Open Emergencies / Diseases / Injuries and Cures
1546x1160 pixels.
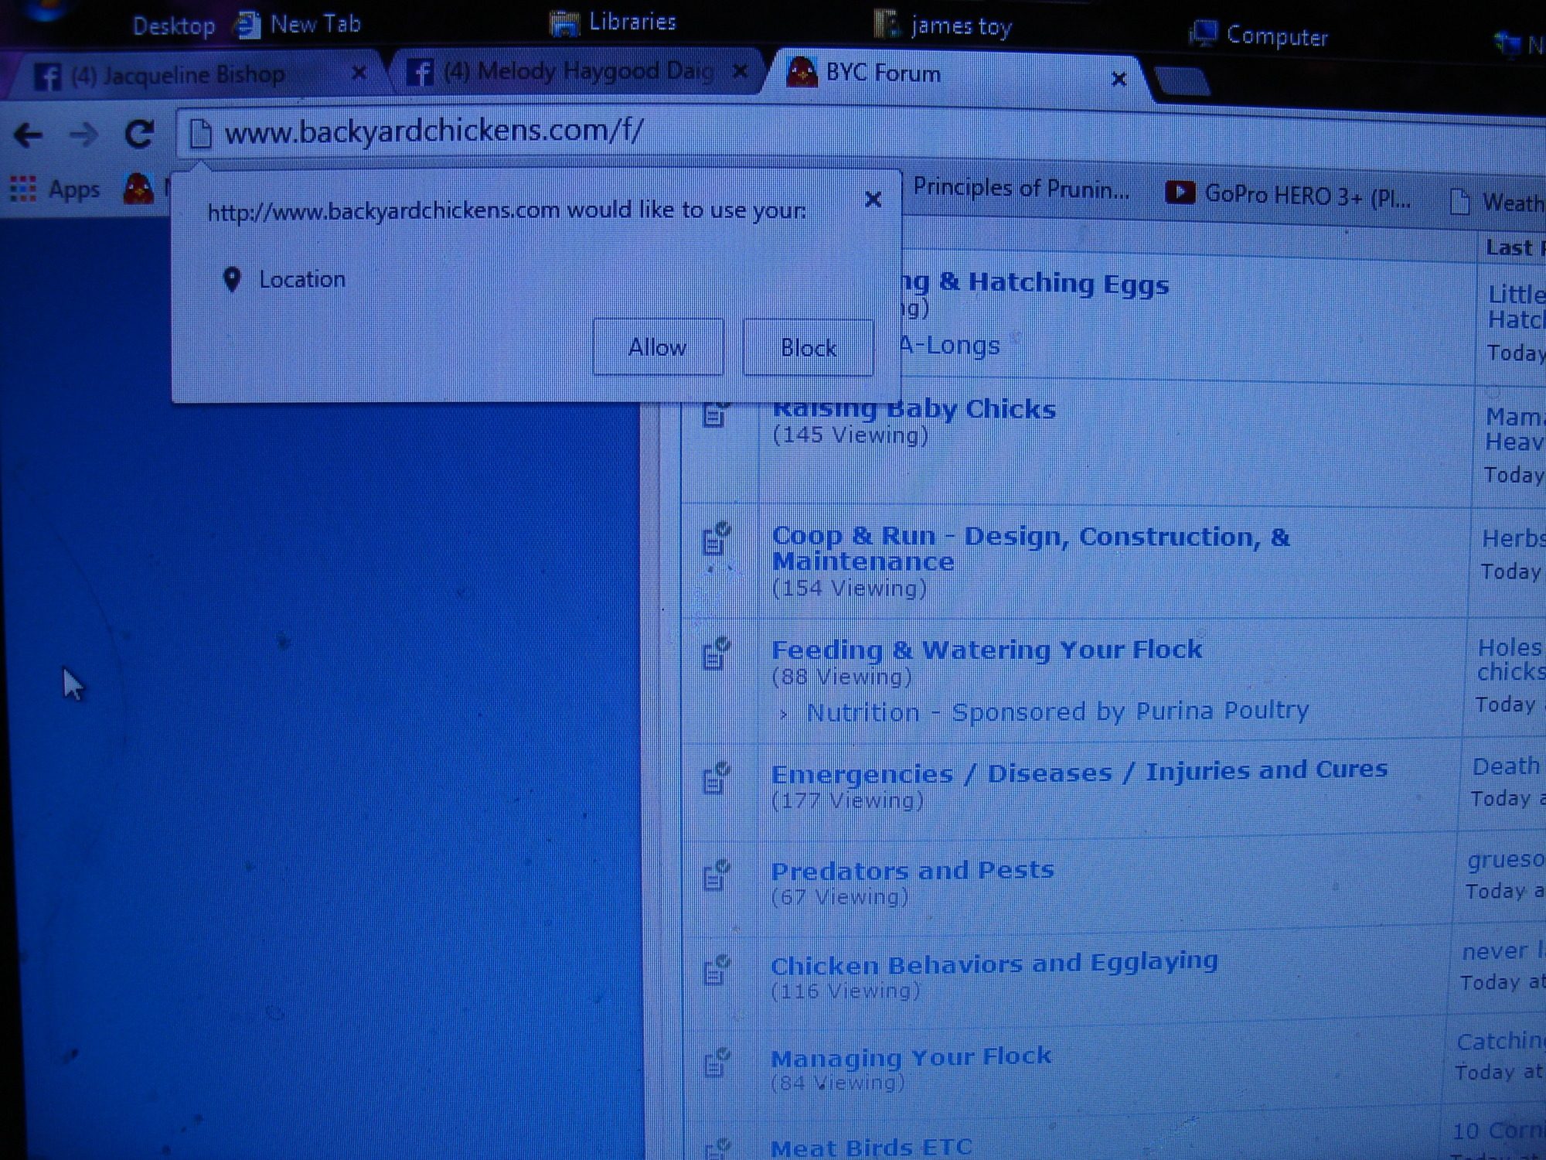click(1078, 771)
